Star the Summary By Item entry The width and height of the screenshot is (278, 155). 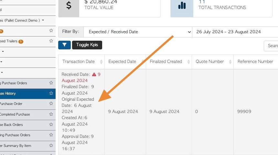tap(51, 145)
